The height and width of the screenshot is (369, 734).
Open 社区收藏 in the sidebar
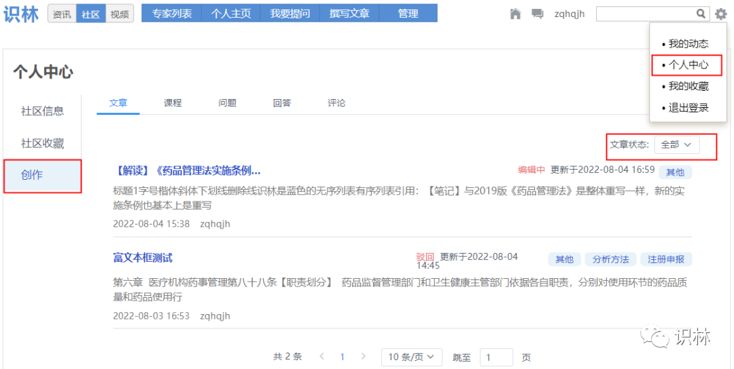(42, 143)
